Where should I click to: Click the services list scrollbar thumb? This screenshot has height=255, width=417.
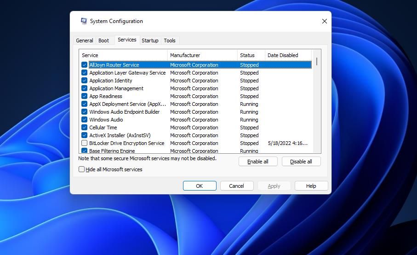pos(317,61)
